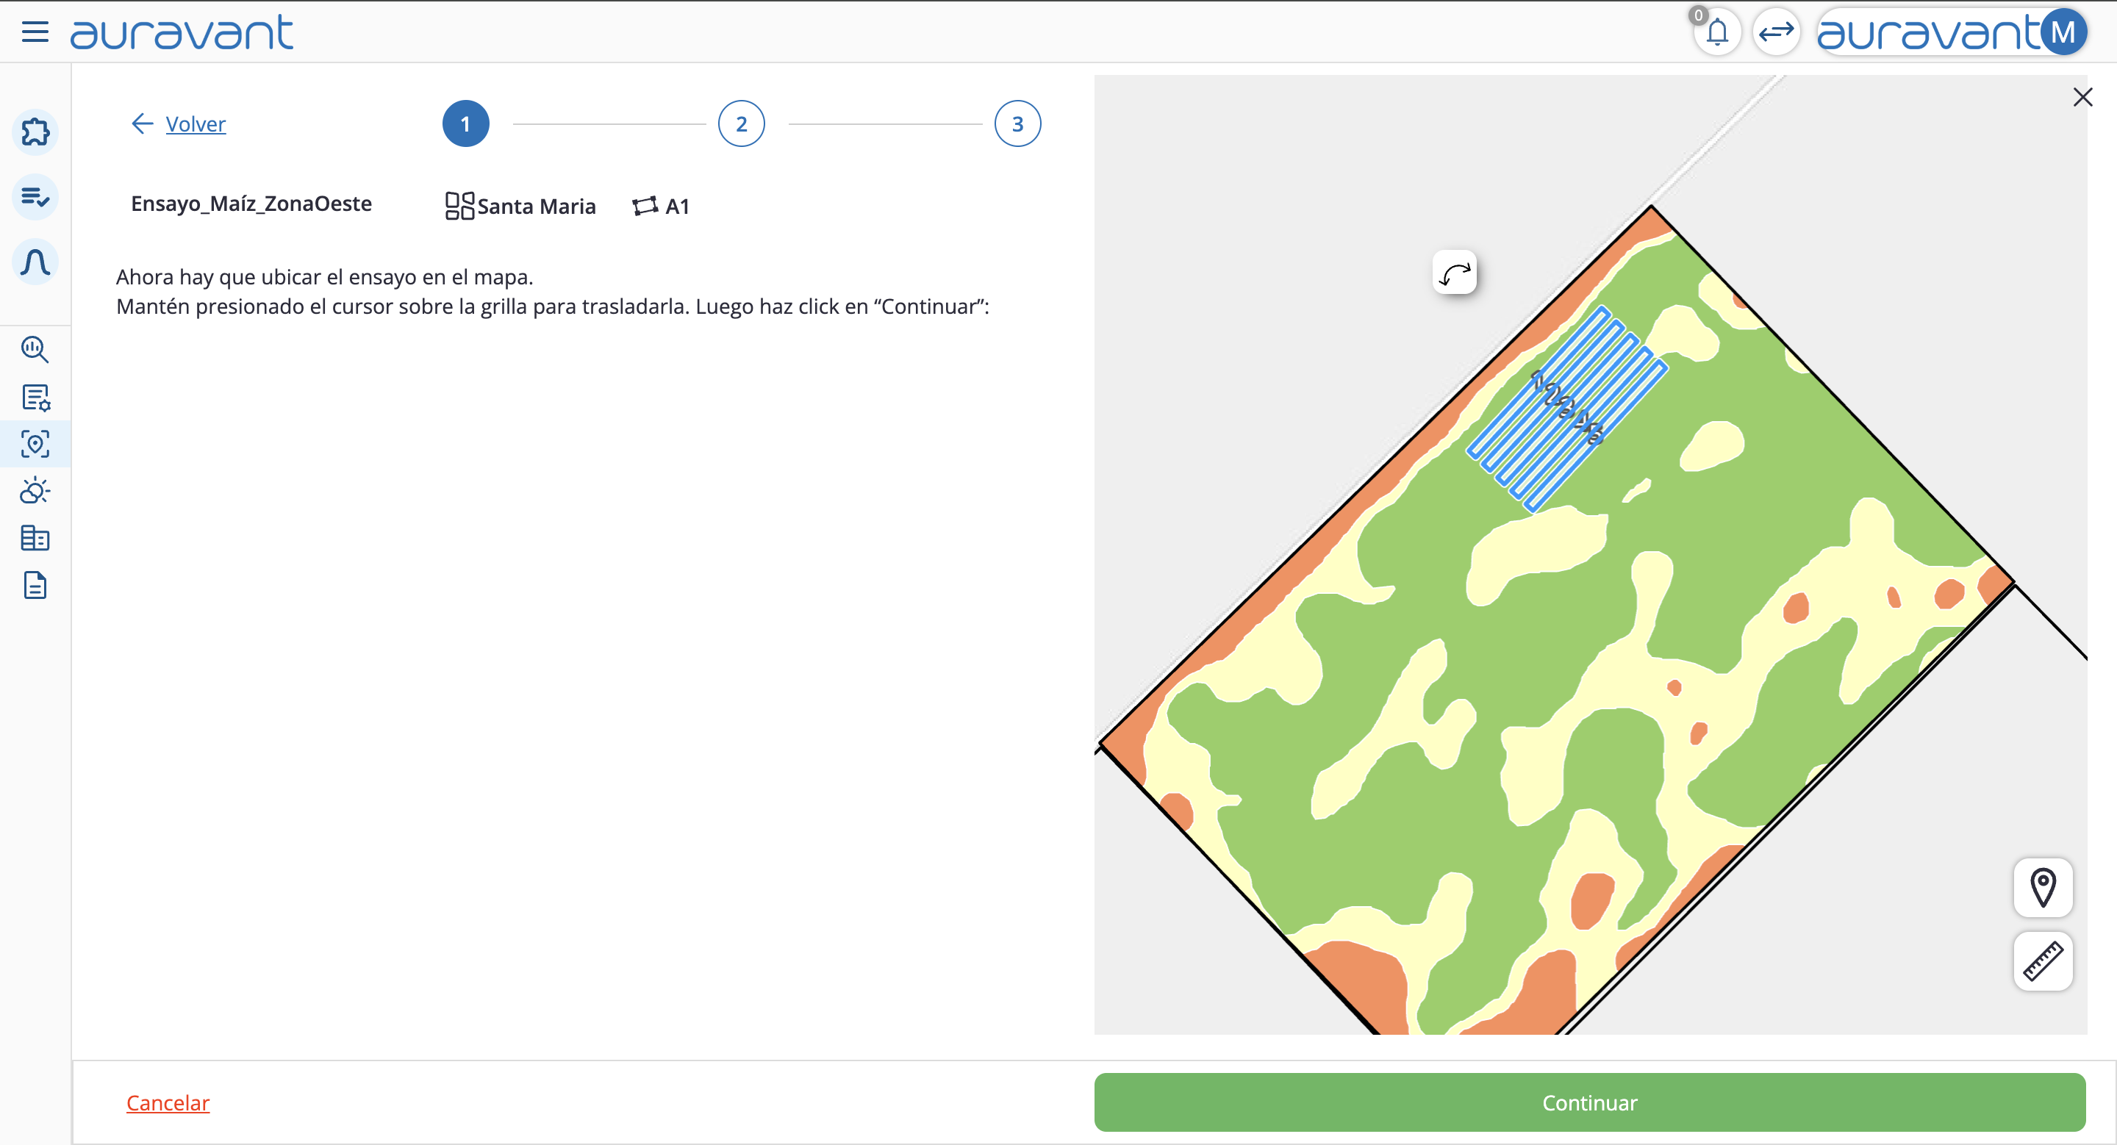Image resolution: width=2117 pixels, height=1145 pixels.
Task: Open the magnifier analysis sidebar icon
Action: coord(35,350)
